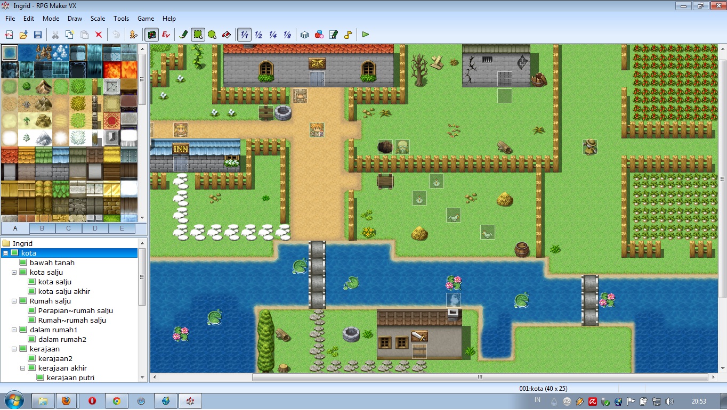Open the Resource Manager from the toolbar
This screenshot has height=410, width=727.
coord(319,35)
